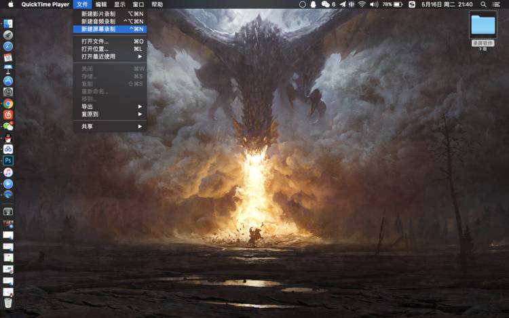Open the 帮助 menu
Image resolution: width=509 pixels, height=318 pixels.
(x=157, y=5)
